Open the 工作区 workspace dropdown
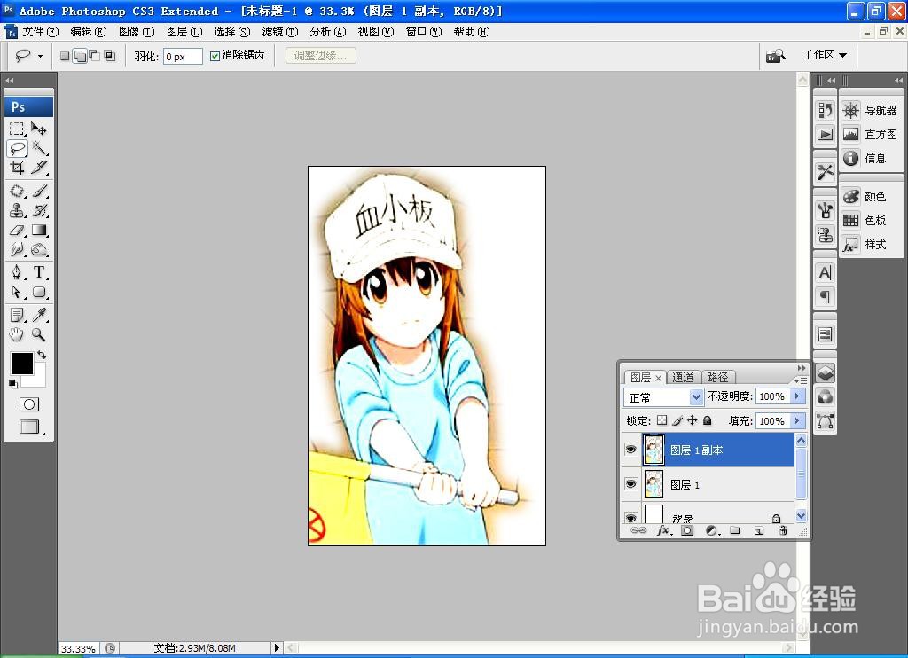Image resolution: width=908 pixels, height=658 pixels. [824, 55]
